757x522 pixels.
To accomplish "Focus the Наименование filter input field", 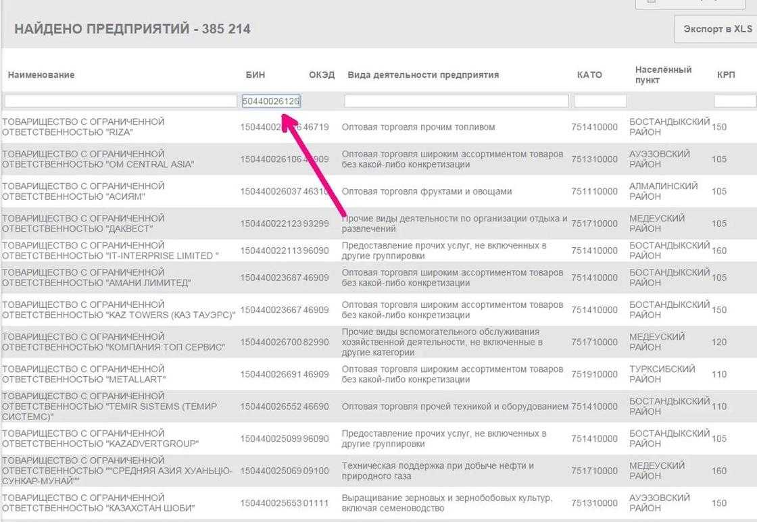I will pos(121,101).
